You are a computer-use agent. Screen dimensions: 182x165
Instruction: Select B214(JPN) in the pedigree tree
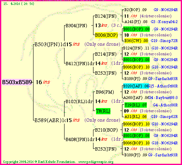coord(106,54)
